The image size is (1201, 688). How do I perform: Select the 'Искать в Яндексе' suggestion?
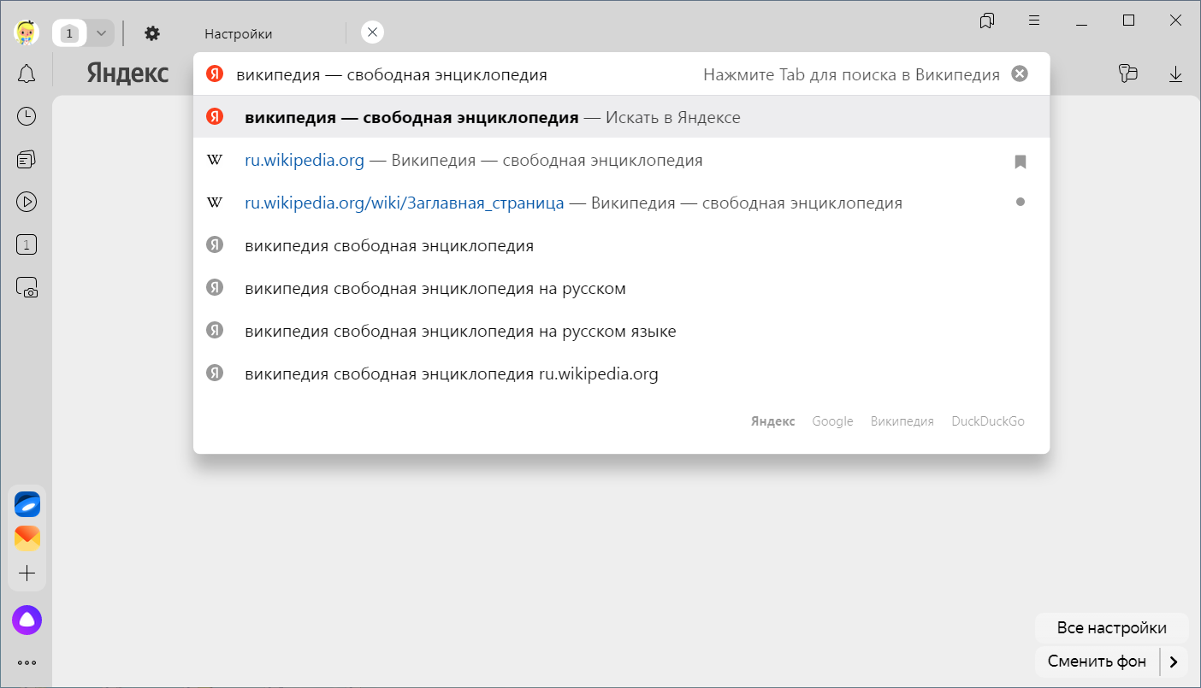tap(621, 117)
